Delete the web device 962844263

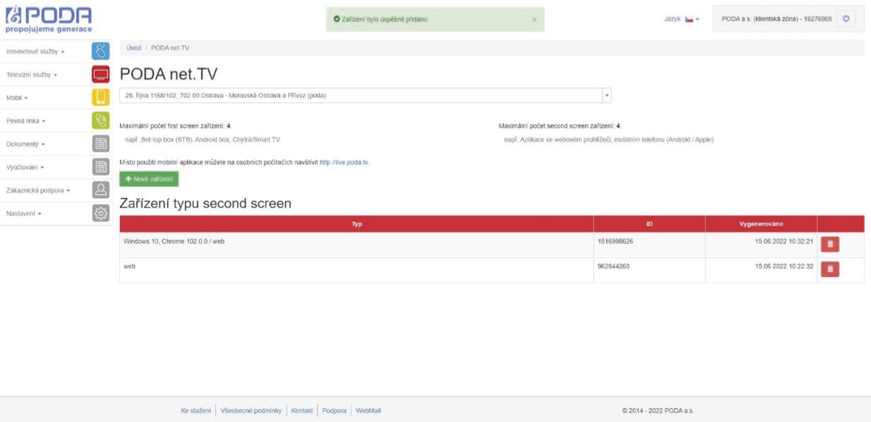(x=830, y=269)
